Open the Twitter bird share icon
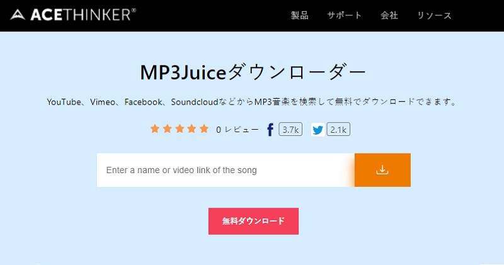The width and height of the screenshot is (504, 265). pyautogui.click(x=318, y=130)
